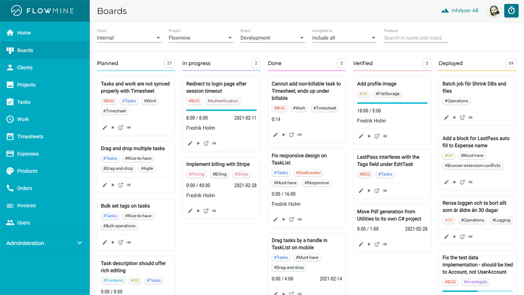Click the #Logging tag
524x295 pixels.
(x=501, y=220)
